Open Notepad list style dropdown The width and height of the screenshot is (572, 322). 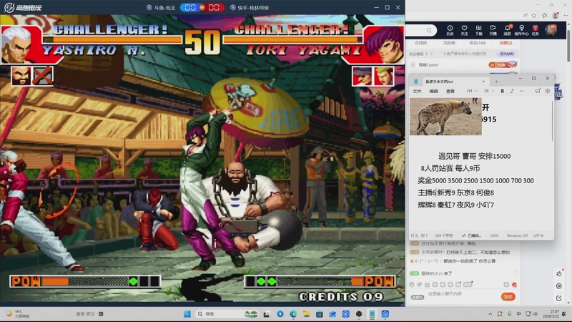[x=488, y=91]
